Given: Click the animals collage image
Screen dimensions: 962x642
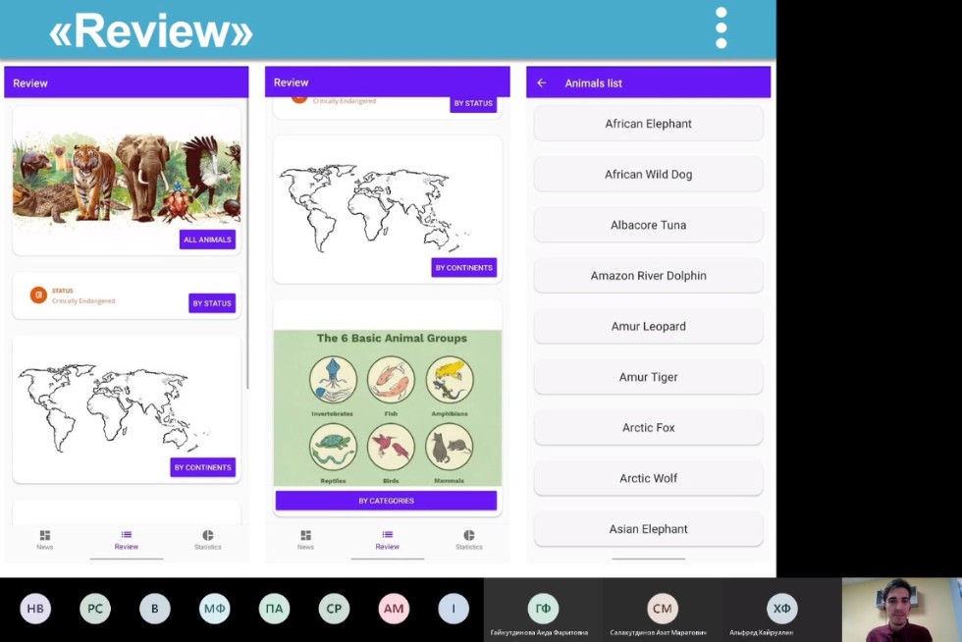Looking at the screenshot, I should (126, 177).
